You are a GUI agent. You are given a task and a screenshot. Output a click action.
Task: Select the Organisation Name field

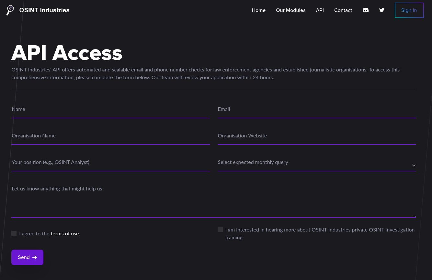pyautogui.click(x=110, y=136)
